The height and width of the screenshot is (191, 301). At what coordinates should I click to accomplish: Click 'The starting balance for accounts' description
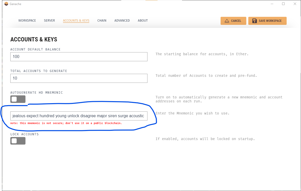[202, 54]
